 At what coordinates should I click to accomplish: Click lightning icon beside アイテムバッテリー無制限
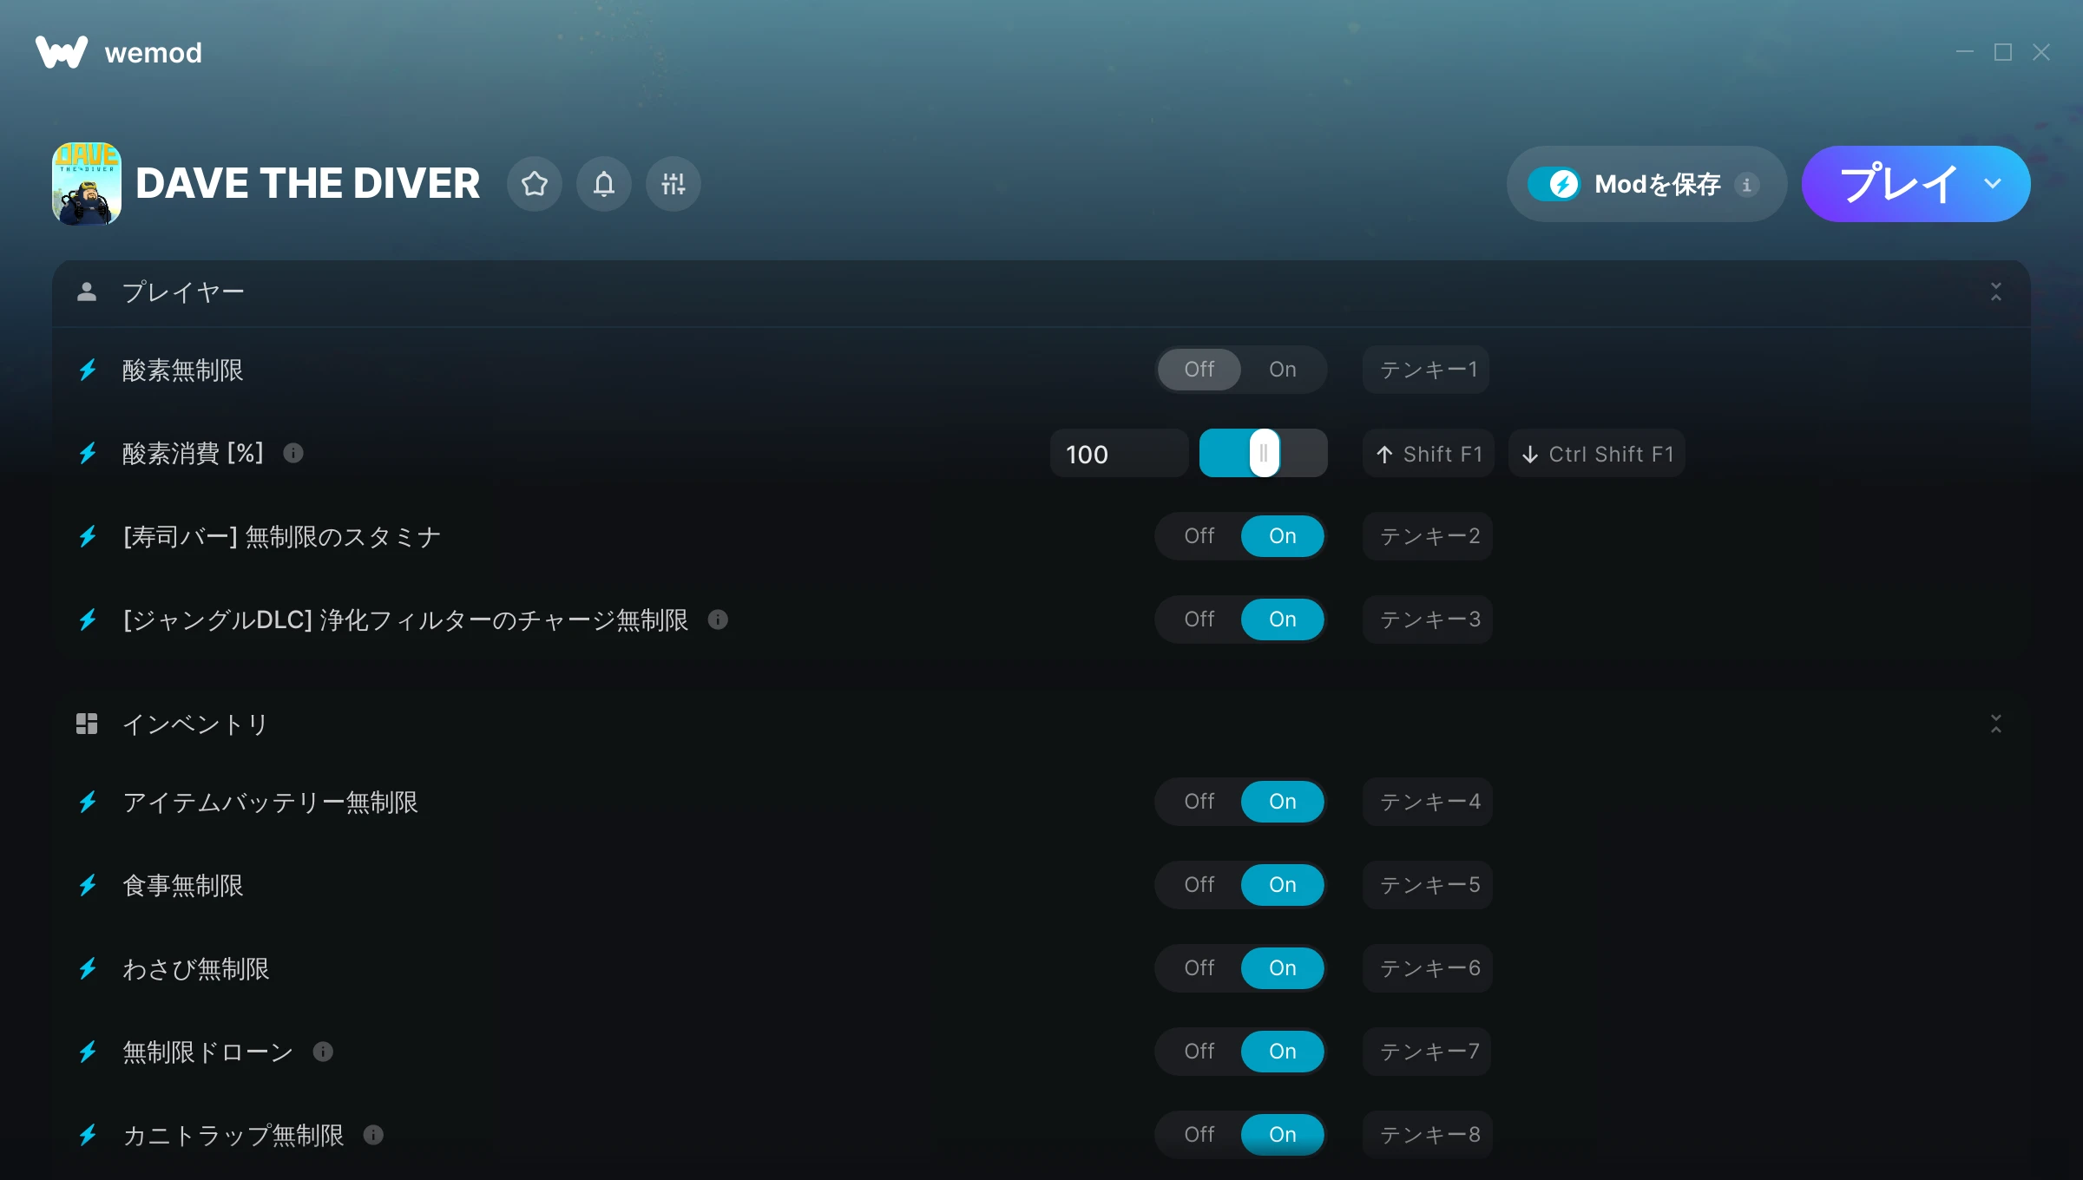point(88,802)
